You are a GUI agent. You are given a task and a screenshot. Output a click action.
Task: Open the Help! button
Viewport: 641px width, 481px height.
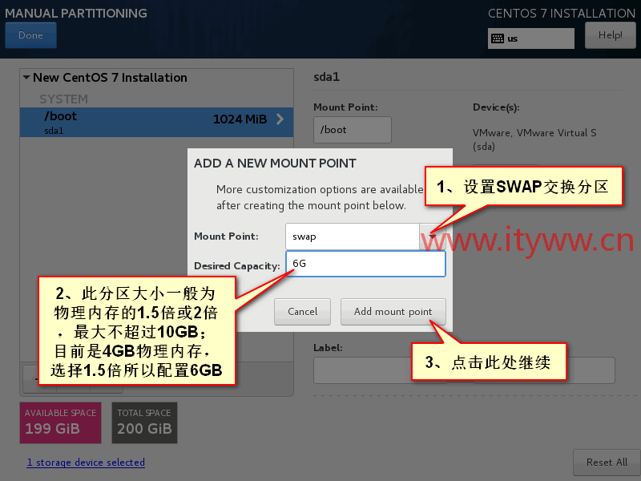tap(611, 35)
